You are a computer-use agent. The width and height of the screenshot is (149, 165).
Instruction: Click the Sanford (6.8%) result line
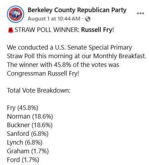click(x=28, y=134)
